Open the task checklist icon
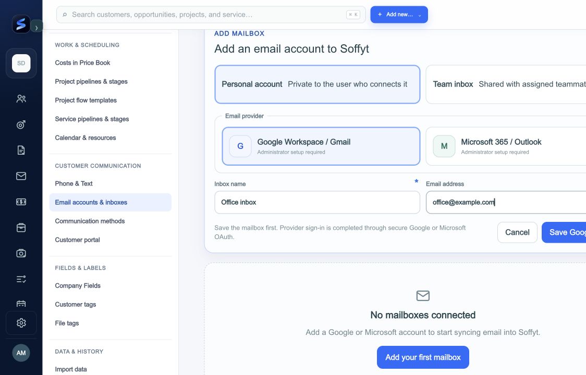The height and width of the screenshot is (375, 586). click(x=21, y=279)
